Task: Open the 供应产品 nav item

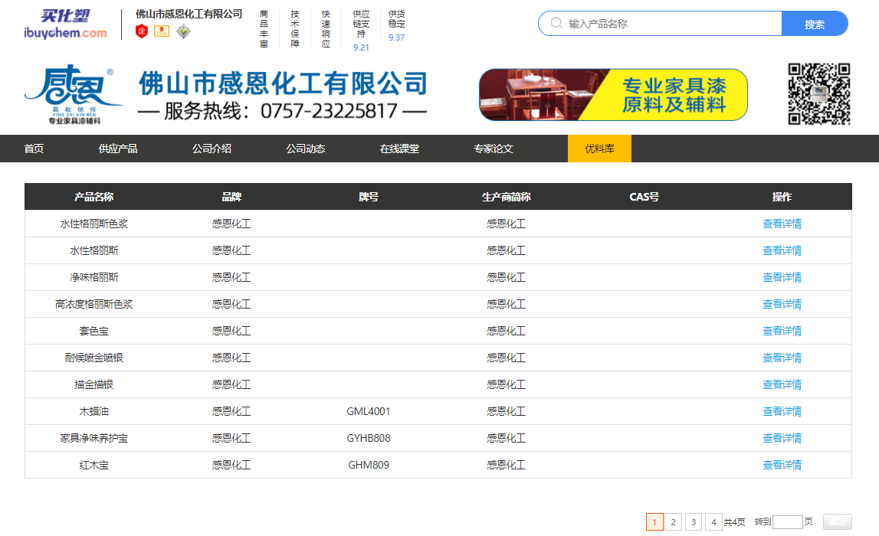Action: coord(118,149)
